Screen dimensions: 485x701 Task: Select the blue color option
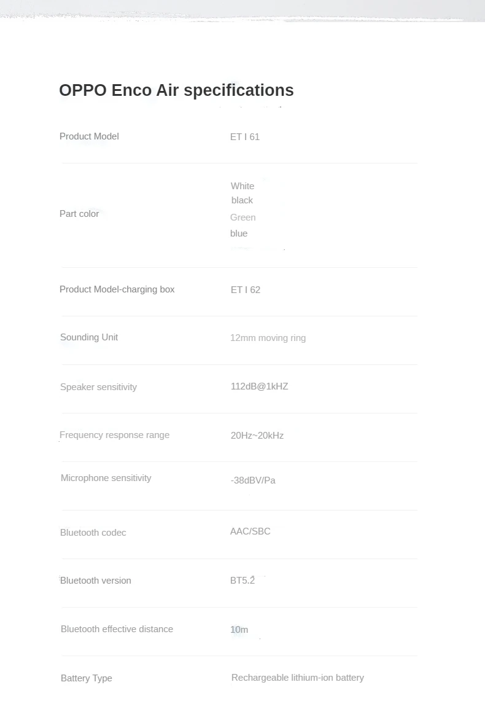click(239, 233)
